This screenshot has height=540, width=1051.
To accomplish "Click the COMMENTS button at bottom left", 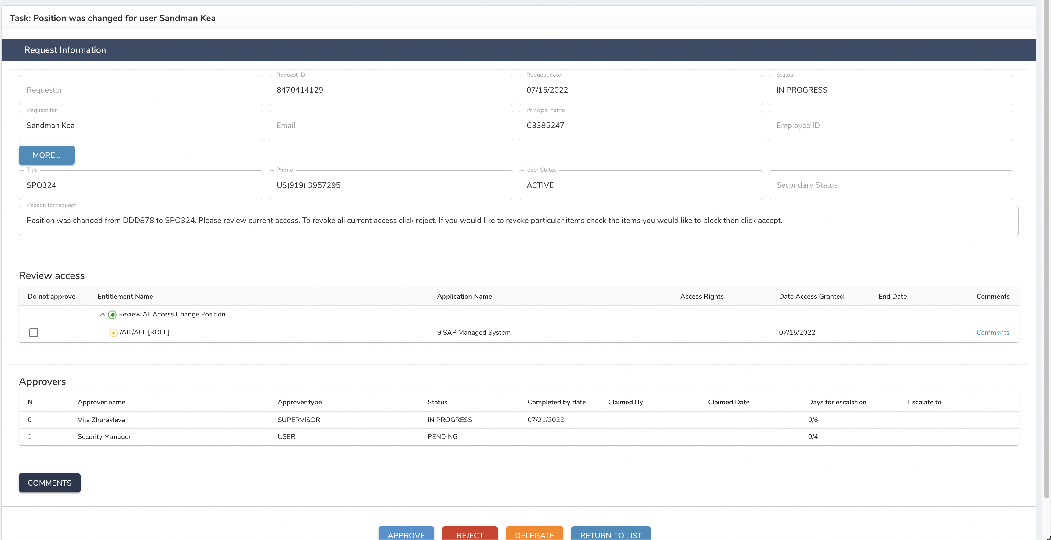I will pos(49,482).
